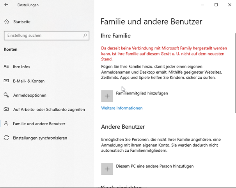The width and height of the screenshot is (236, 188).
Task: Click the sync arrows icon
Action: 6,138
